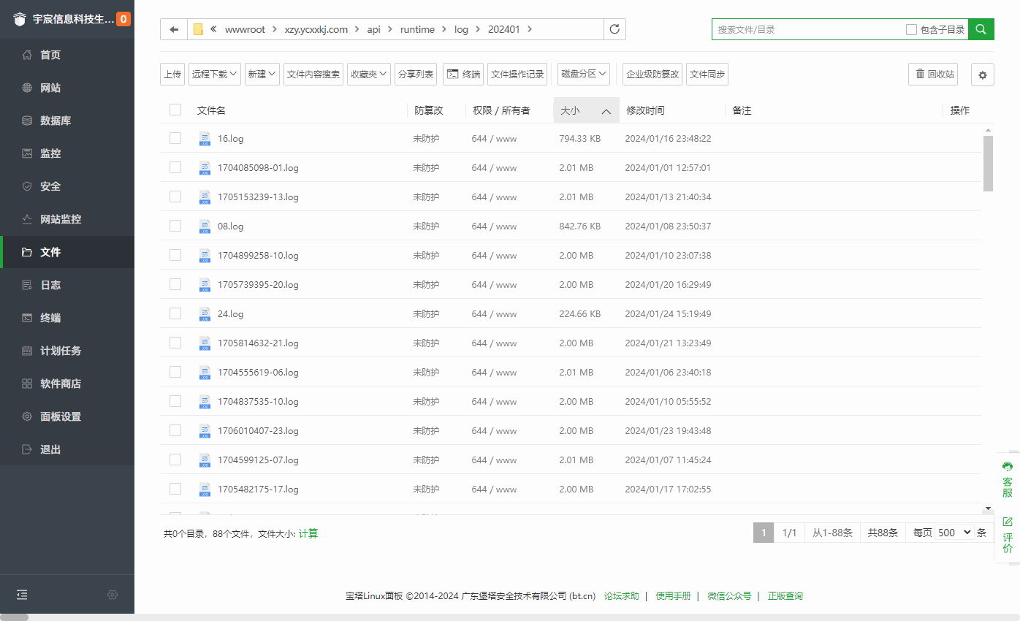1020x621 pixels.
Task: Navigate to xzy.ycxxkj.com in path bar
Action: click(x=316, y=29)
